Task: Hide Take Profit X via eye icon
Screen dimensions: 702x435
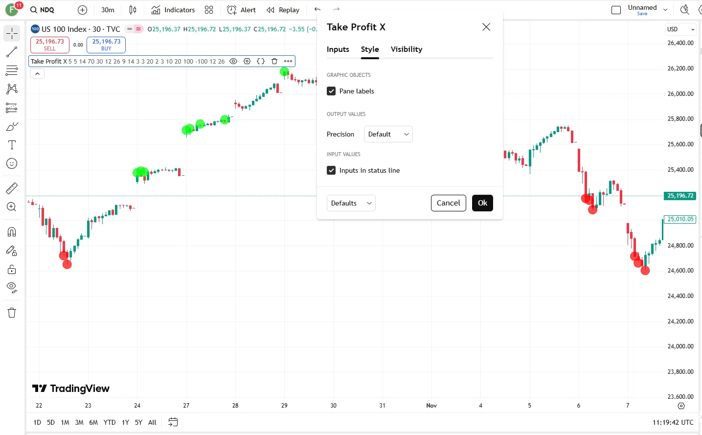Action: pos(233,61)
